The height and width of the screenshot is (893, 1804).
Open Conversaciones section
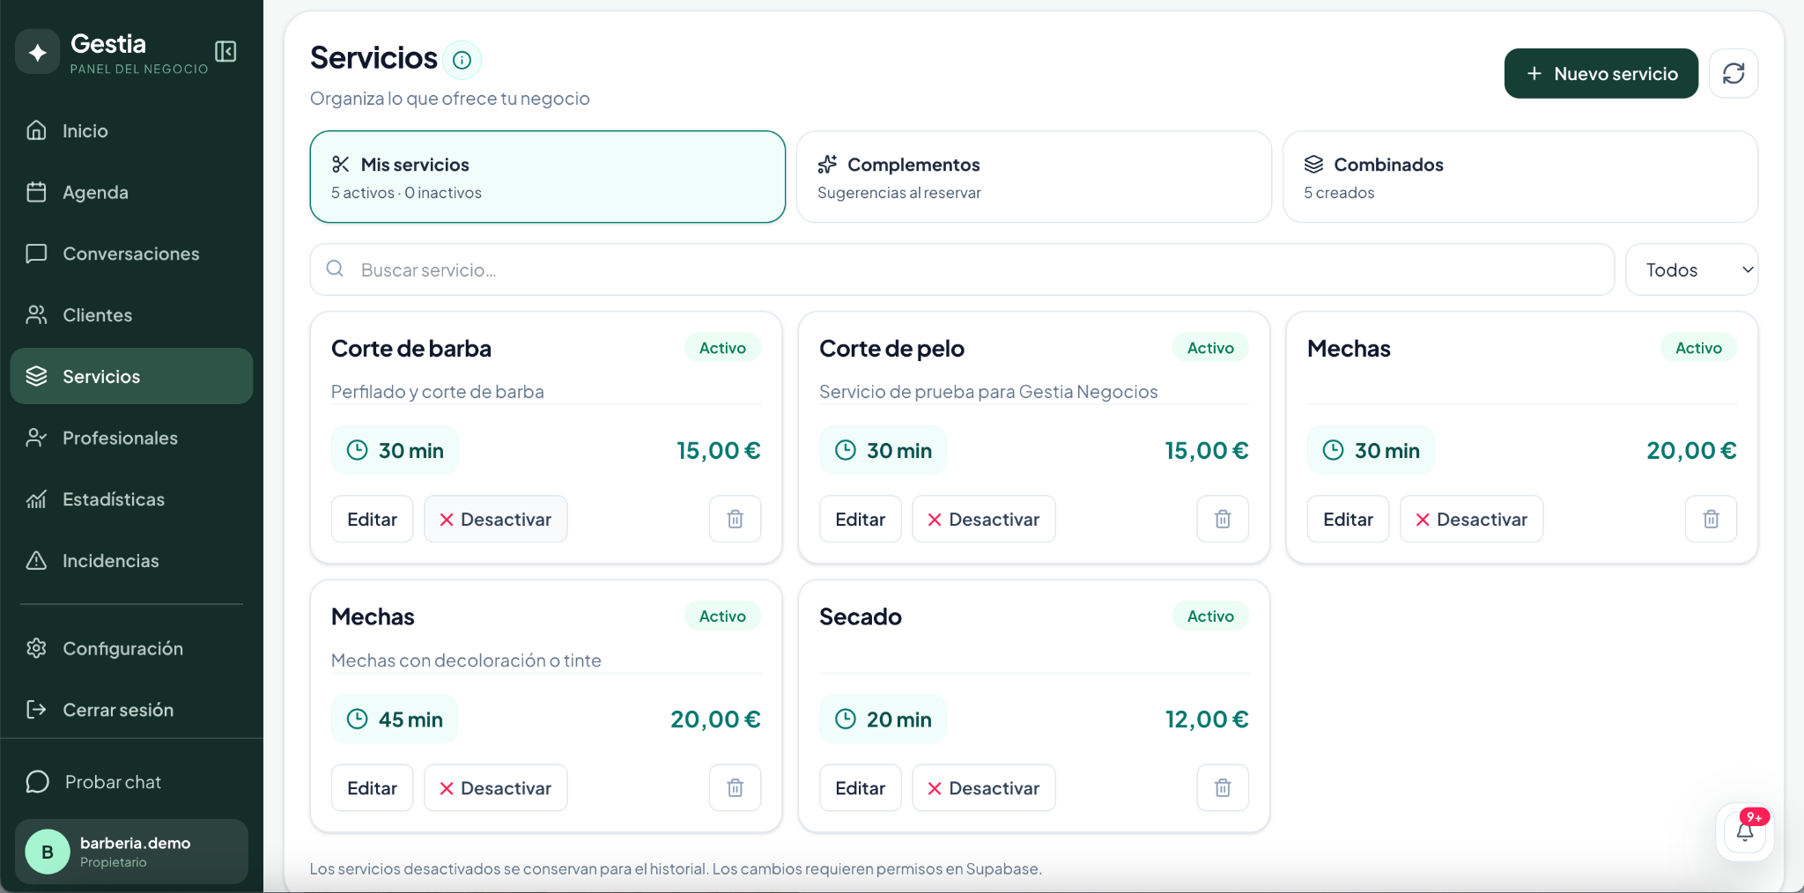pos(131,254)
